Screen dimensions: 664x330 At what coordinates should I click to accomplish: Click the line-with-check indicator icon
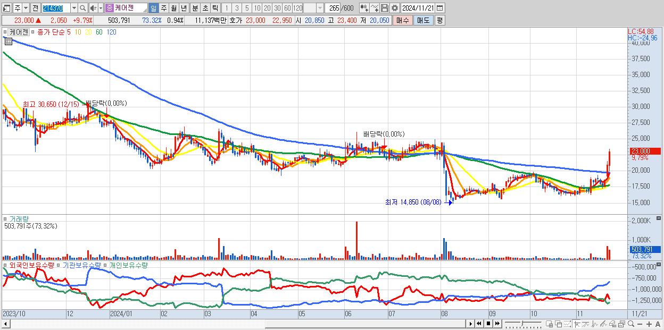pos(375,8)
